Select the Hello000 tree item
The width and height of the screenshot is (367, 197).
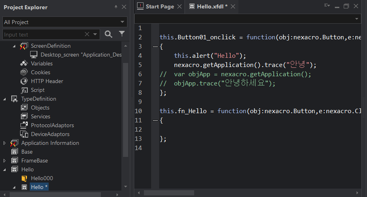tap(42, 178)
